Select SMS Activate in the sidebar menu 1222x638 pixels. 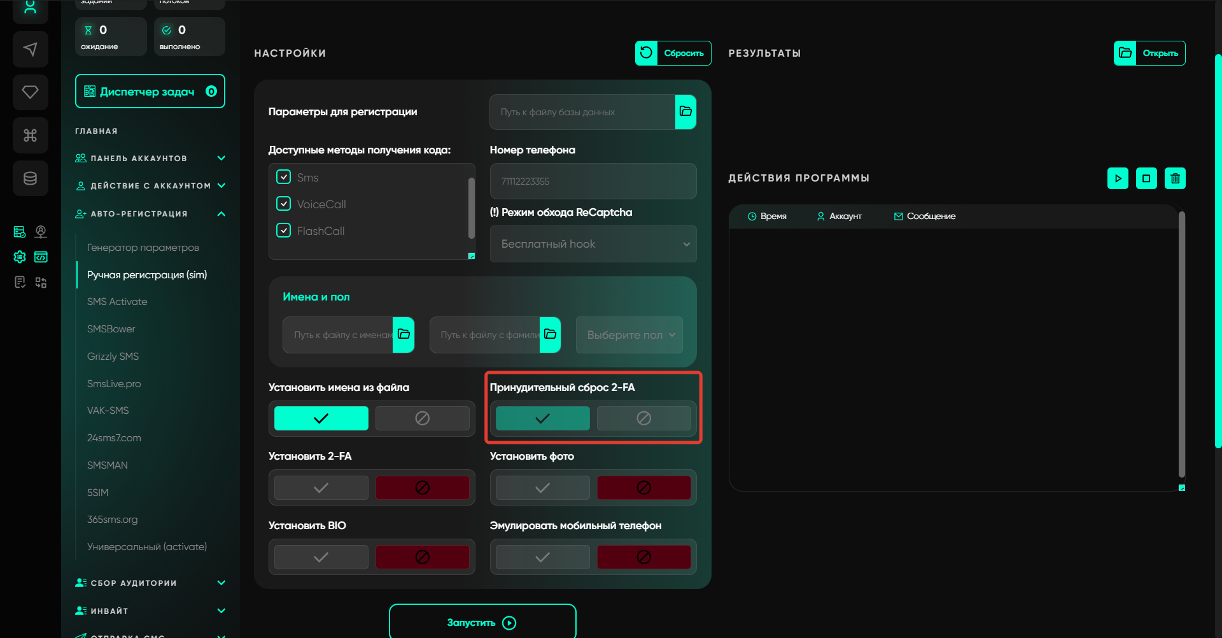coord(117,302)
